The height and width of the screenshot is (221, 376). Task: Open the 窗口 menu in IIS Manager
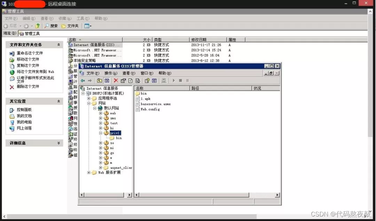pos(147,73)
